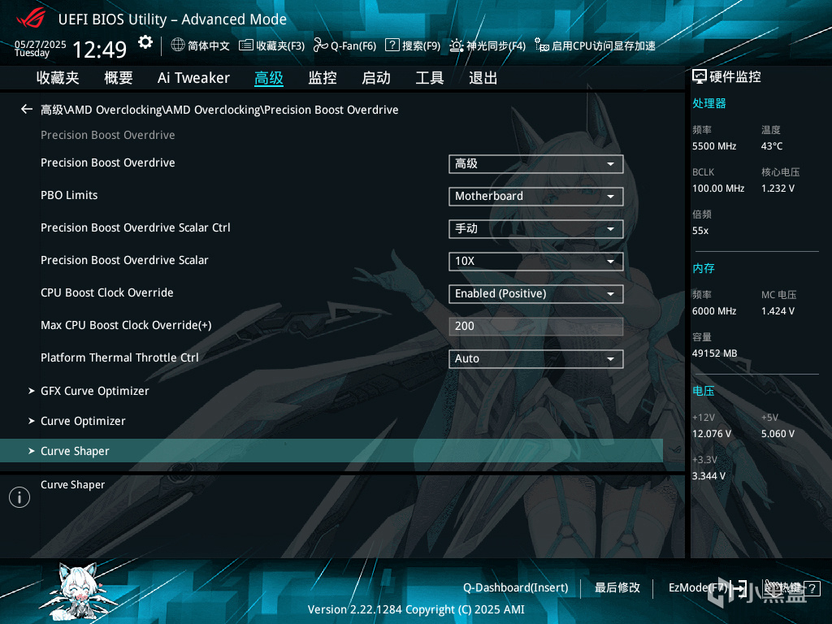Viewport: 832px width, 624px height.
Task: Click the info circle icon by Curve Shaper help
Action: (19, 497)
